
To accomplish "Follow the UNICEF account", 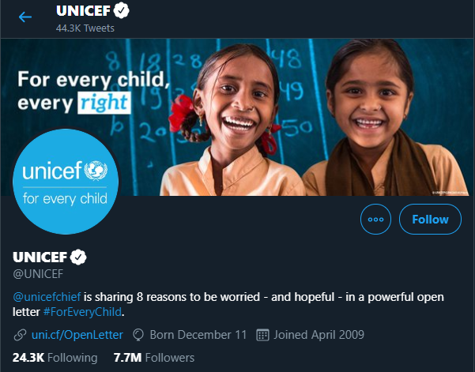I will pyautogui.click(x=430, y=220).
